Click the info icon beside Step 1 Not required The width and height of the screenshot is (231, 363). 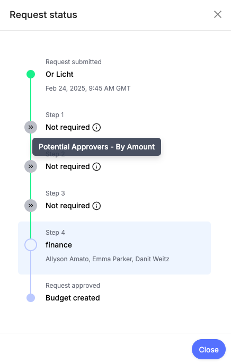[96, 127]
